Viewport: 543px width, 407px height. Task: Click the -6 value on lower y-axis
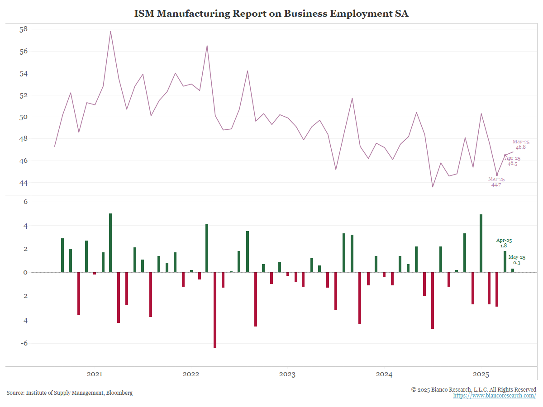(23, 343)
